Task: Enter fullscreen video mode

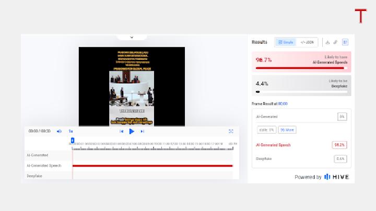Action: [x=231, y=131]
